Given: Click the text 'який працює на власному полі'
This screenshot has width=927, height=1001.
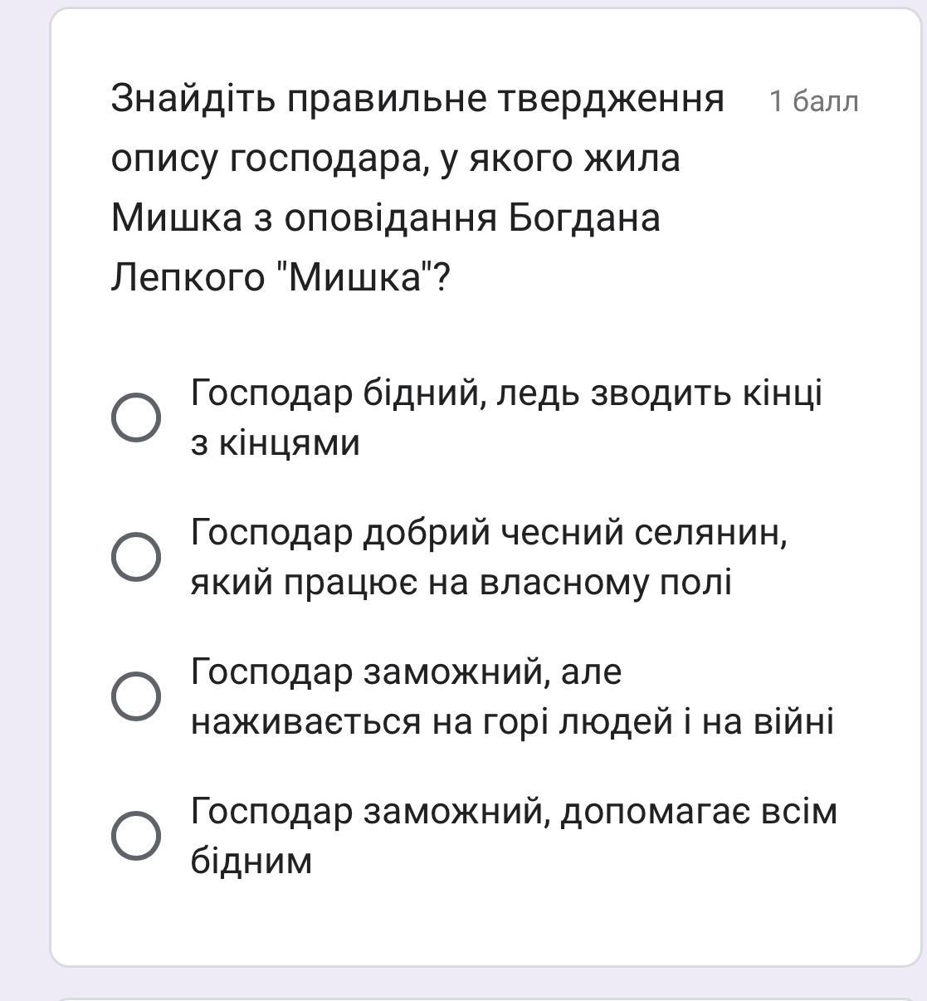Looking at the screenshot, I should click(x=461, y=582).
